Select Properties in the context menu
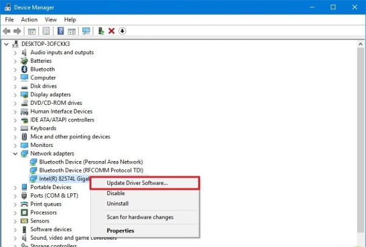The height and width of the screenshot is (247, 366). coord(120,231)
